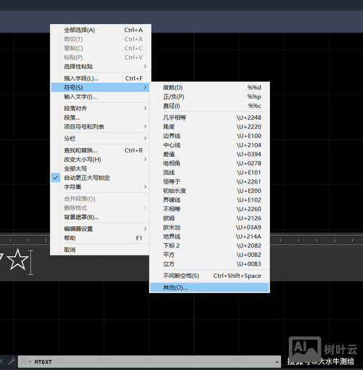Insert the 几乎相等 symbol

(210, 118)
